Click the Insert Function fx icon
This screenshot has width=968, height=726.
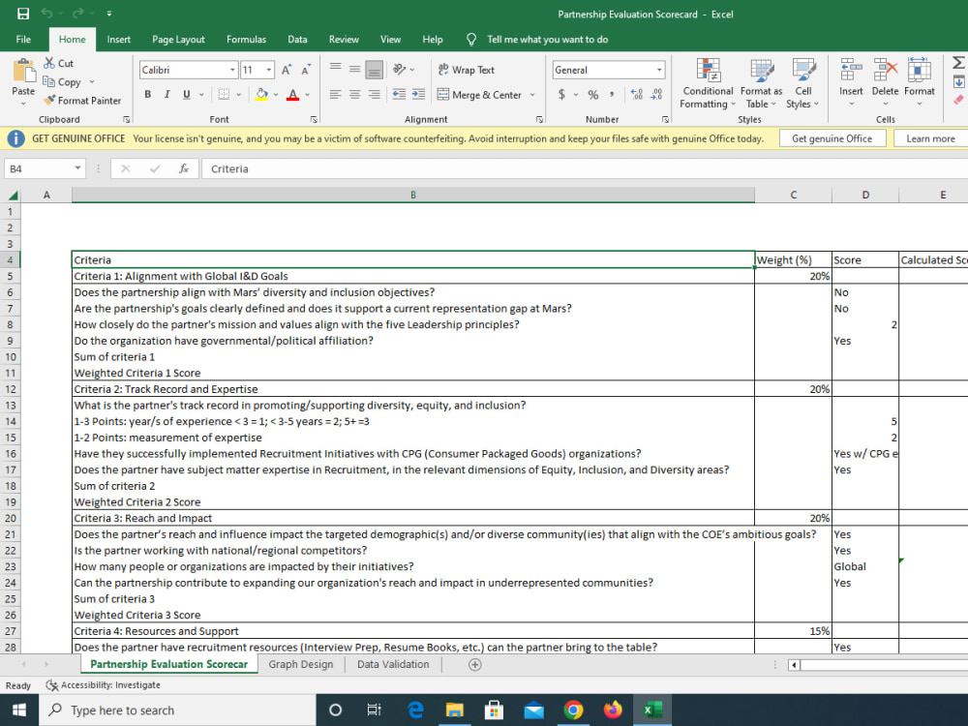(x=183, y=168)
